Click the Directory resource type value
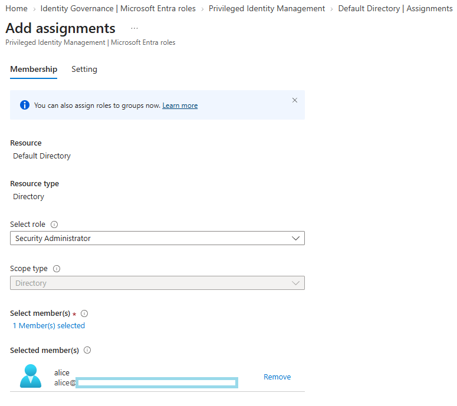457x406 pixels. [x=28, y=197]
